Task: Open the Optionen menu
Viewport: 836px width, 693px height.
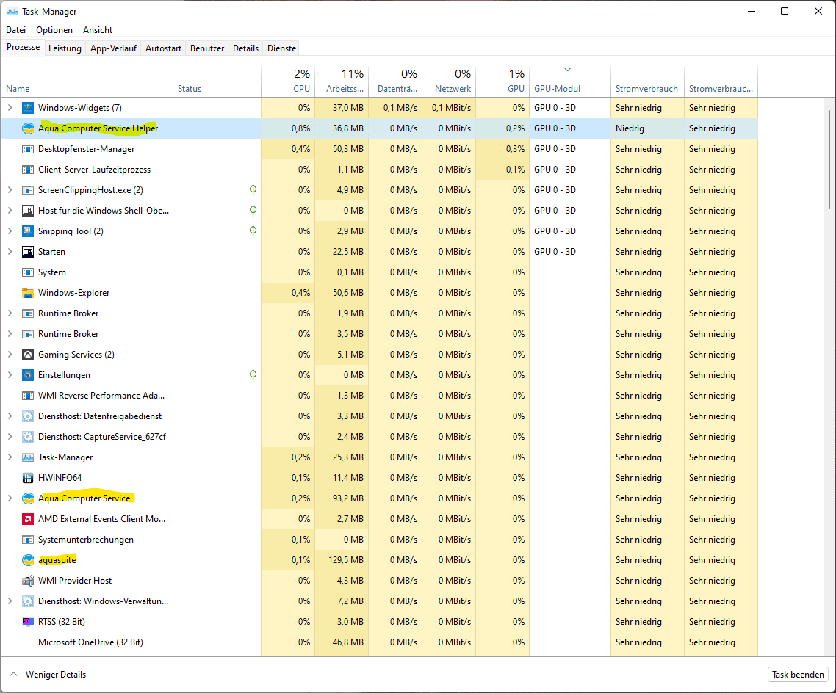Action: tap(54, 30)
